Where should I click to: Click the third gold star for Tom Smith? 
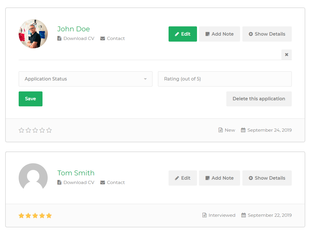point(35,216)
